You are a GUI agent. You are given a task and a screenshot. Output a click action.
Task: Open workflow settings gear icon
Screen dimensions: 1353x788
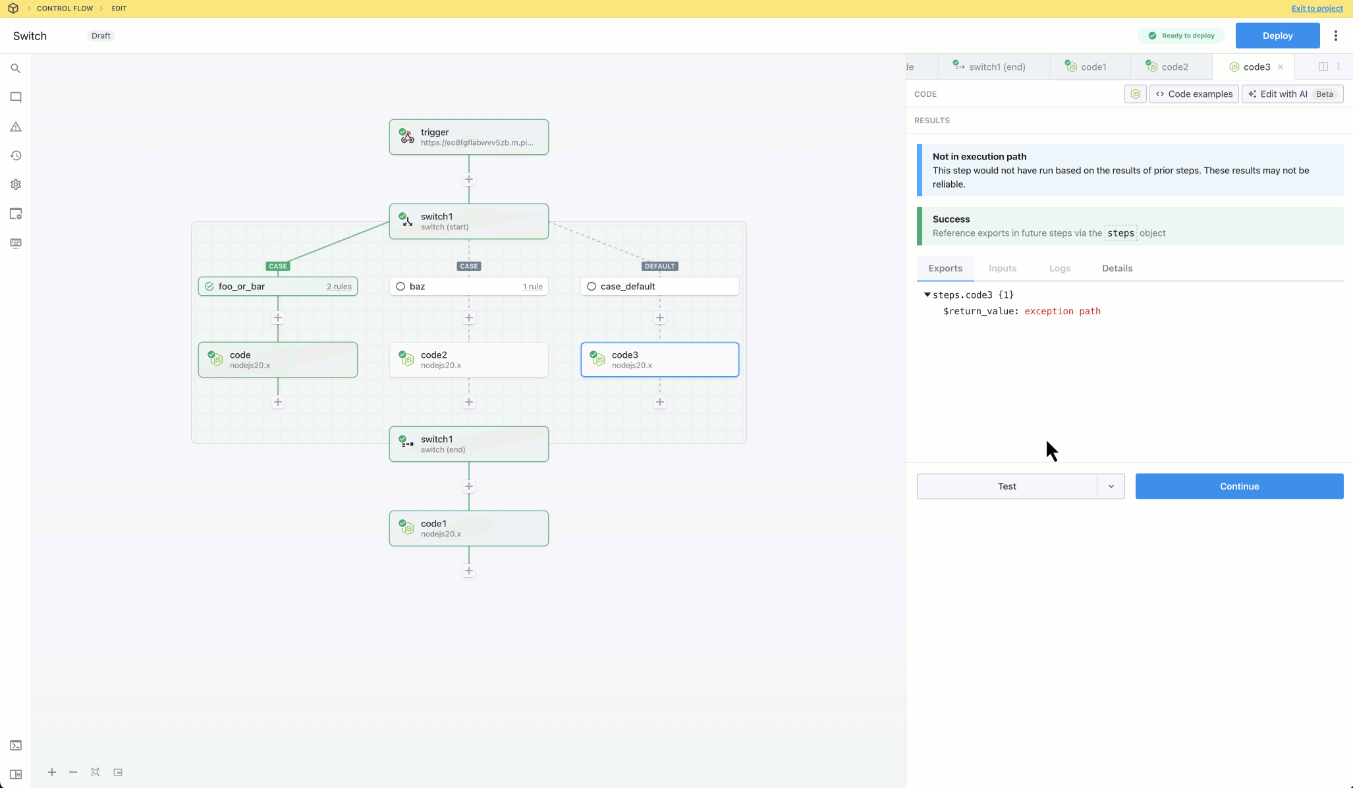click(x=16, y=184)
